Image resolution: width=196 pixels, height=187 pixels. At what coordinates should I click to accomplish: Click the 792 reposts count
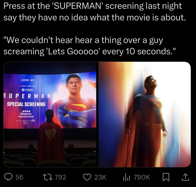[x=60, y=177]
